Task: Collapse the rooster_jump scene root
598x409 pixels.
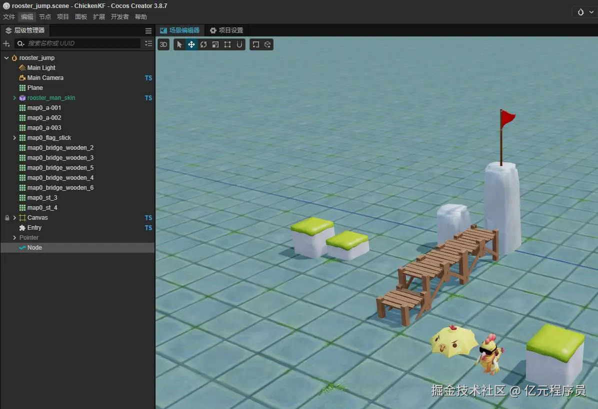Action: tap(6, 58)
